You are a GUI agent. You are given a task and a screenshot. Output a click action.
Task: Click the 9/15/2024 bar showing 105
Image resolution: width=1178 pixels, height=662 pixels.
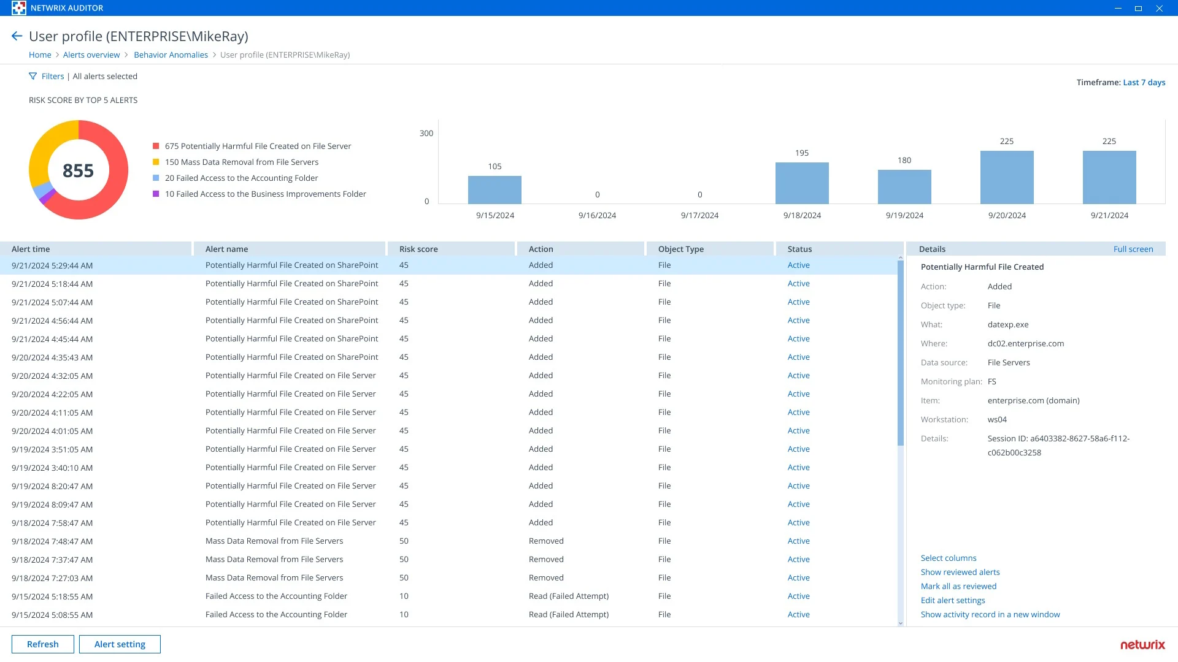coord(495,190)
